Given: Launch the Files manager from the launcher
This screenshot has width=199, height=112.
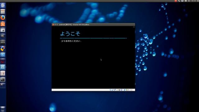Looking at the screenshot, I should click(x=3, y=12).
